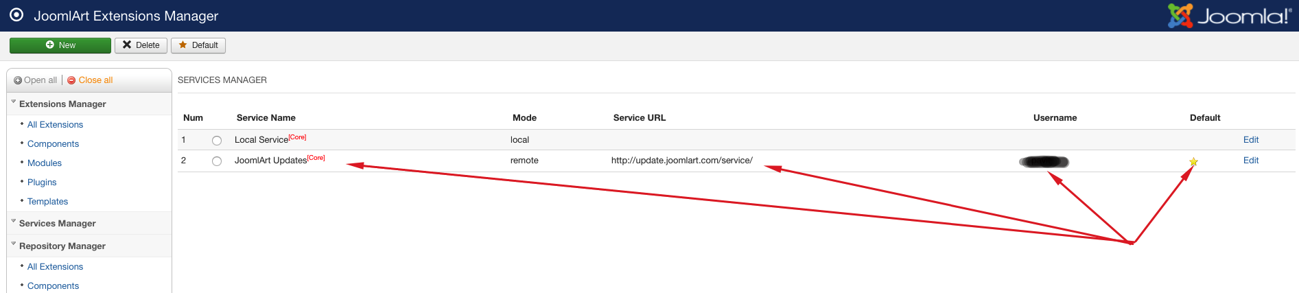Go to the Plugins link
This screenshot has width=1299, height=293.
pyautogui.click(x=42, y=182)
